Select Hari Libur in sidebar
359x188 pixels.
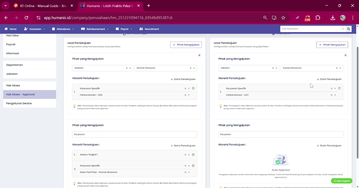pyautogui.click(x=29, y=36)
